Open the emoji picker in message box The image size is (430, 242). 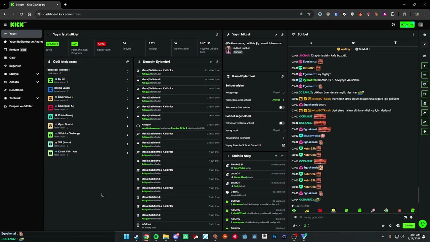tap(411, 217)
